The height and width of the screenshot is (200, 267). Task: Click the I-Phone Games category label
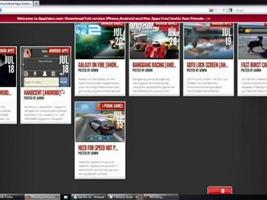point(112,106)
